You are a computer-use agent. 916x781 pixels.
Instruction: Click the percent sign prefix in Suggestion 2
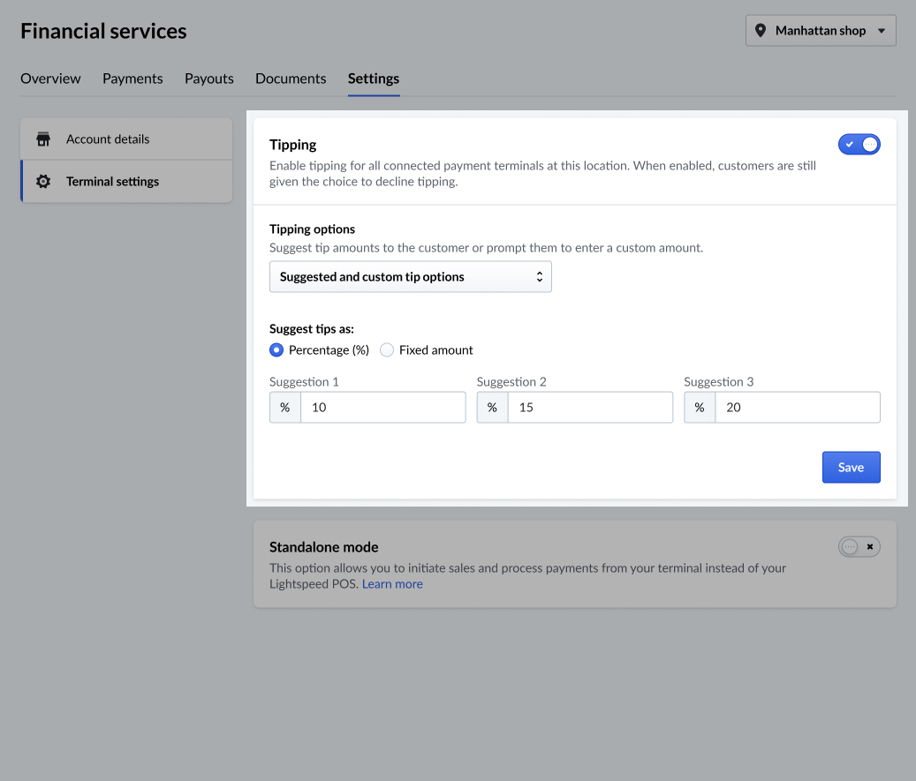tap(493, 408)
